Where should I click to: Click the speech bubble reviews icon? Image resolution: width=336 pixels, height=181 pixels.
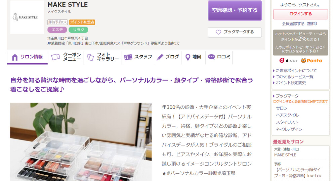click(211, 57)
